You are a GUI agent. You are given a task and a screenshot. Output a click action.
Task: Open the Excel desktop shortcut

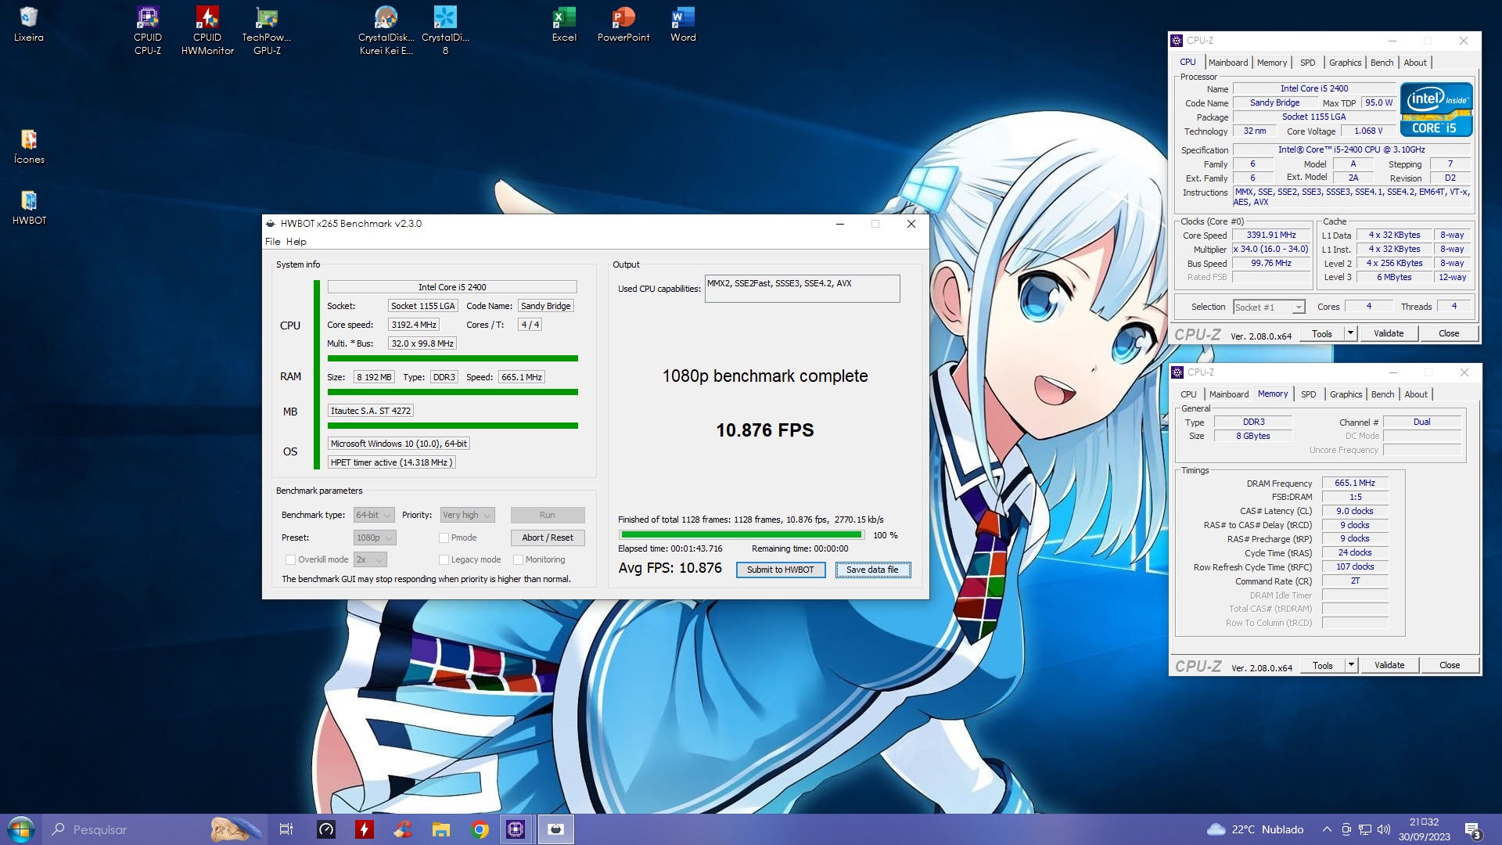(564, 23)
